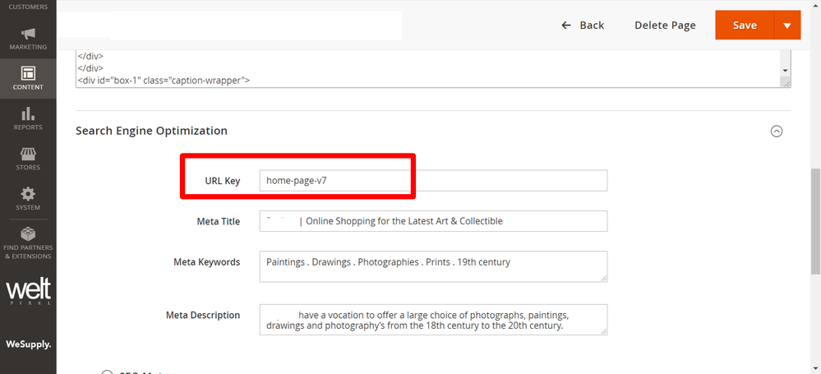This screenshot has width=821, height=374.
Task: Go back using the Back button
Action: 583,25
